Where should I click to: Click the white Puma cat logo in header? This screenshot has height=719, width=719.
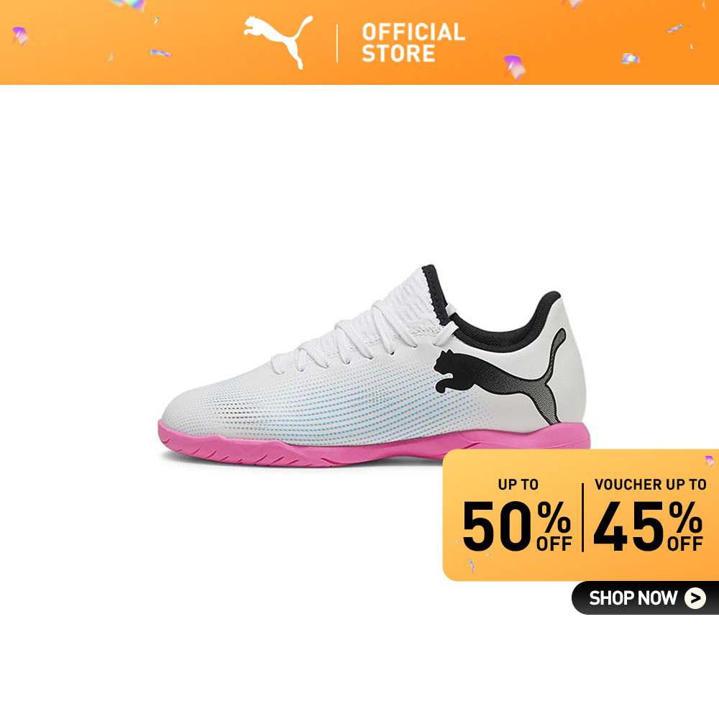278,42
